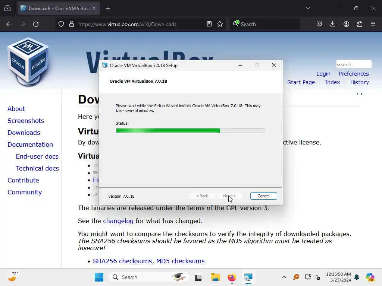Expand the list all tabs chevron
The image size is (382, 286).
point(308,9)
